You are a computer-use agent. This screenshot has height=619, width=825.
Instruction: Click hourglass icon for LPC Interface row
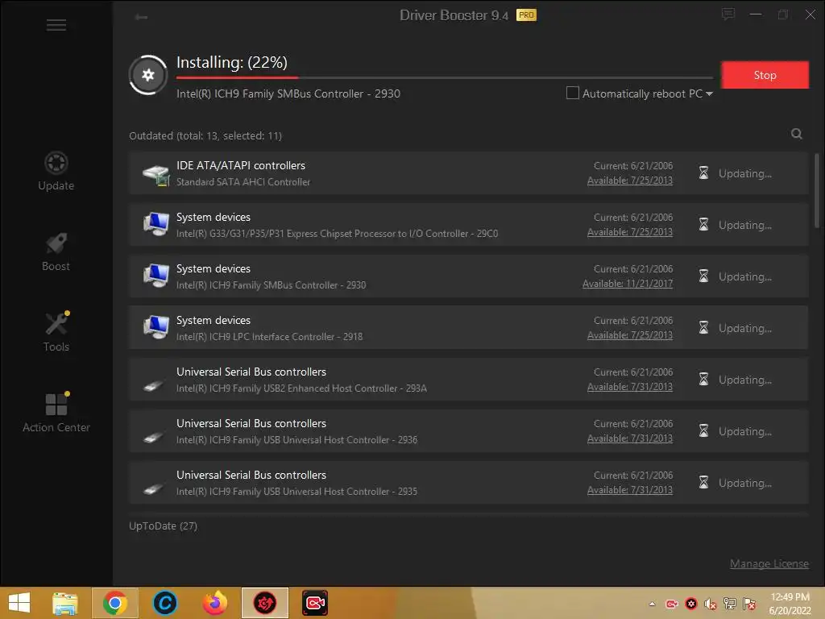[x=703, y=327]
